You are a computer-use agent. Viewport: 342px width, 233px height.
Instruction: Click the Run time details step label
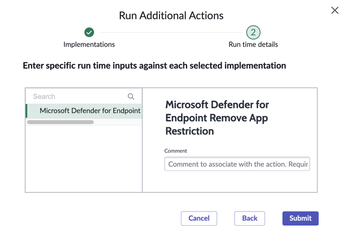[253, 45]
